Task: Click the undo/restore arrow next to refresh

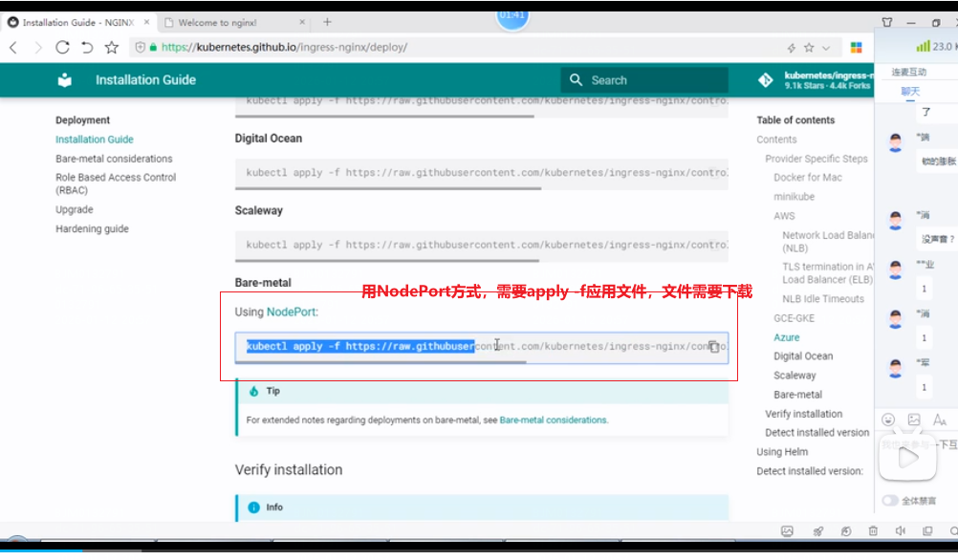Action: (87, 48)
